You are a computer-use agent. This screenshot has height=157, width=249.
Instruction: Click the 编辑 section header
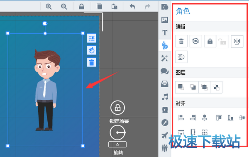[181, 27]
